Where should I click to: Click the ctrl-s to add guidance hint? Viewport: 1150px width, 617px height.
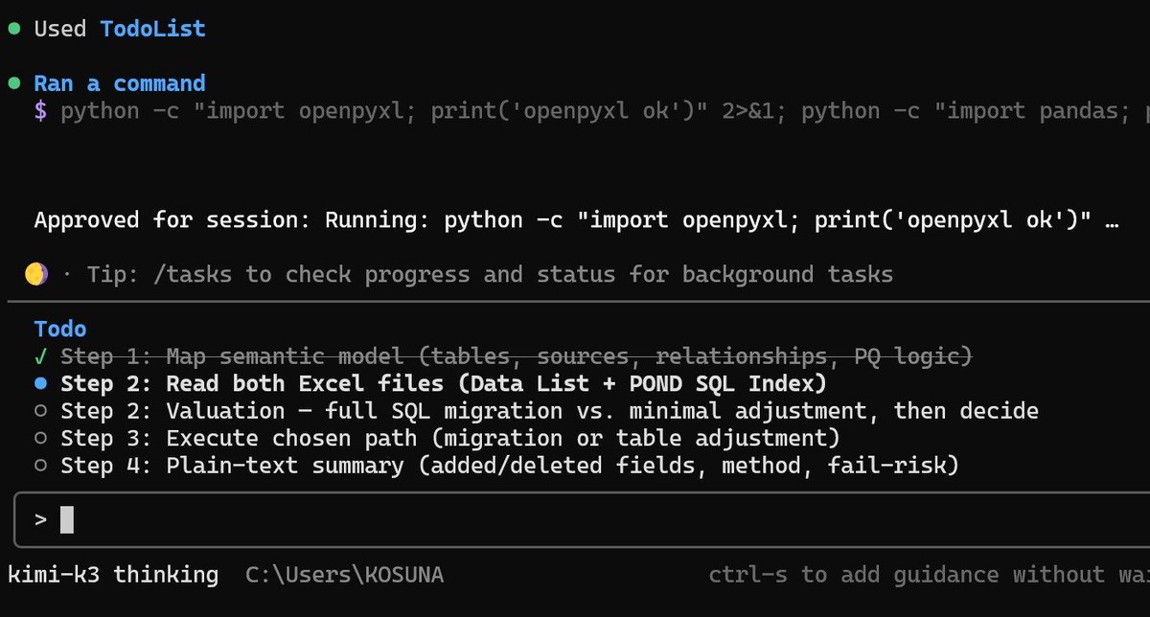coord(929,575)
